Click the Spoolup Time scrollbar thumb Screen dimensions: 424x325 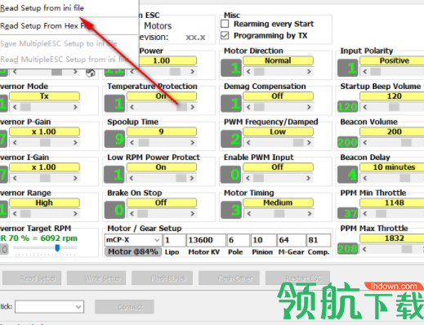(144, 143)
